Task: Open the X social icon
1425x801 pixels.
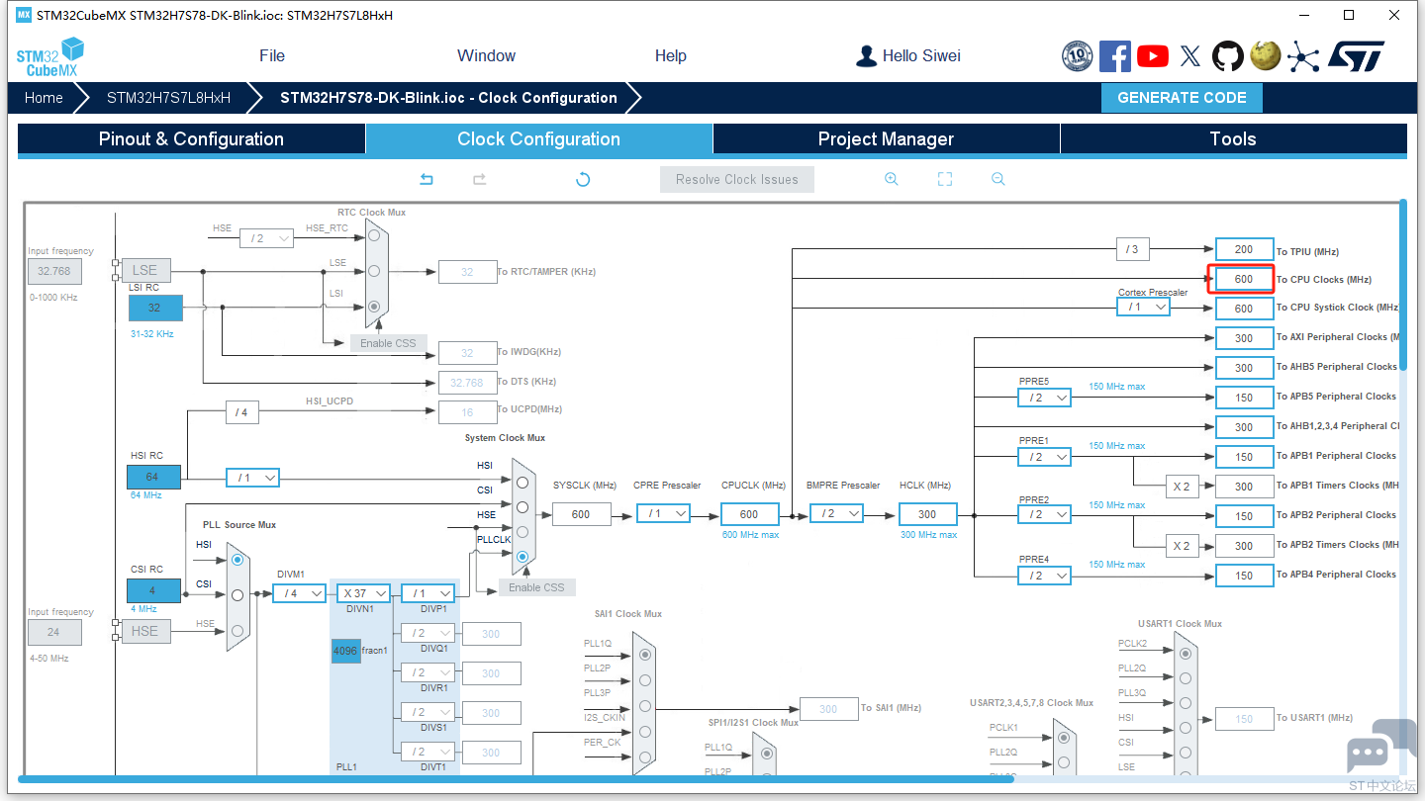Action: [1190, 56]
